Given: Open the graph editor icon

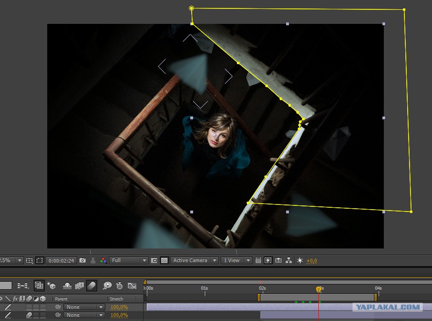Looking at the screenshot, I should pos(132,286).
